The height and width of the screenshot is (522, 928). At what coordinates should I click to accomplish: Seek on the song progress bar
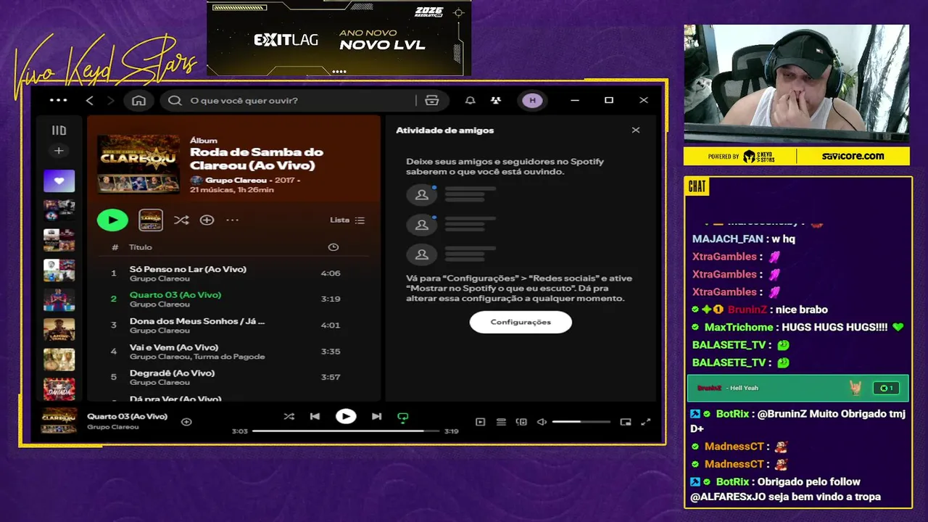346,431
